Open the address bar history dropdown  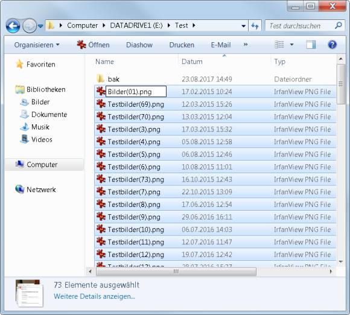coord(244,26)
